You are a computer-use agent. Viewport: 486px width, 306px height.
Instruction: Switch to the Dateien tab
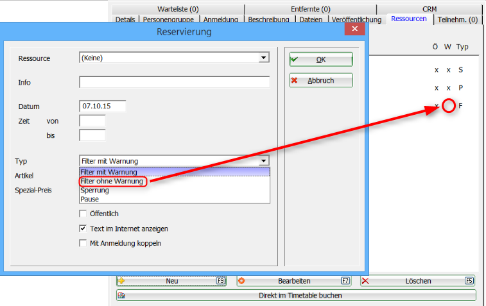tap(311, 19)
